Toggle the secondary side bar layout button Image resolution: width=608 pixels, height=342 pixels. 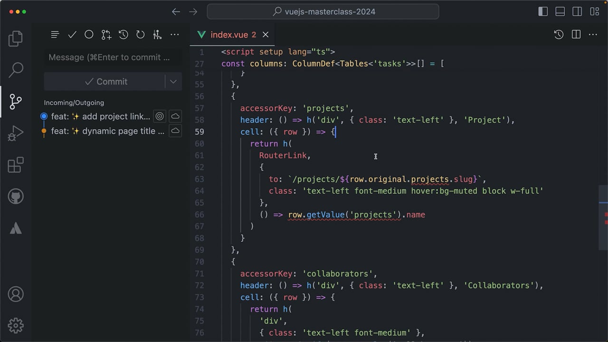click(577, 11)
